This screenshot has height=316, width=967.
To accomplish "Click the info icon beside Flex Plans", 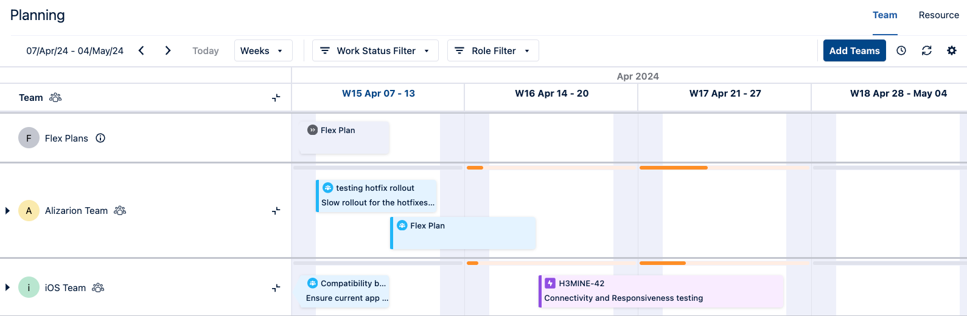I will pos(101,138).
